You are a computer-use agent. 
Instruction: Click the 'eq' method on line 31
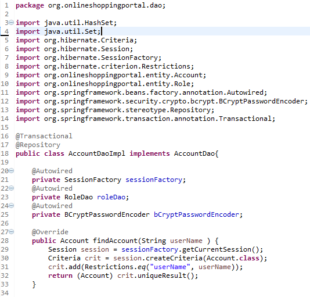142,267
